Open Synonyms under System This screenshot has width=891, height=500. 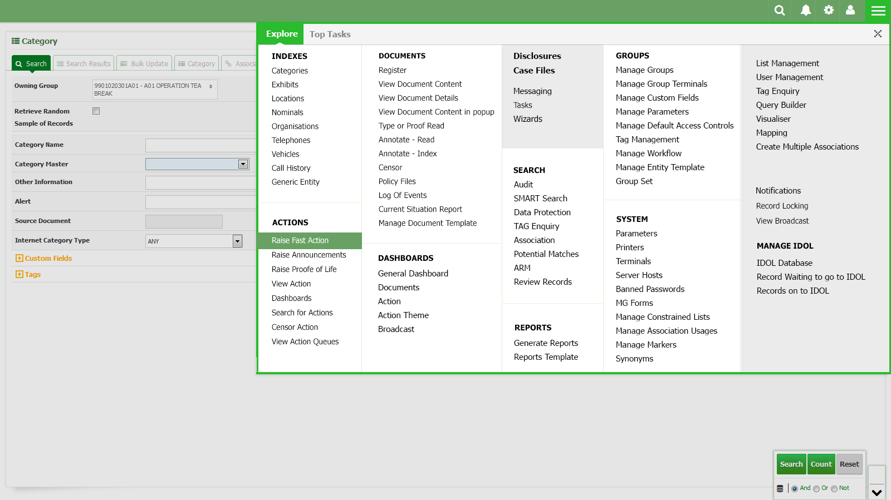pyautogui.click(x=634, y=359)
